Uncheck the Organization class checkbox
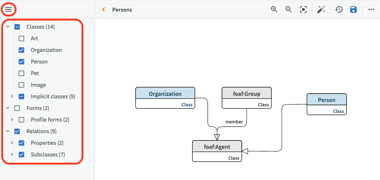 21,50
